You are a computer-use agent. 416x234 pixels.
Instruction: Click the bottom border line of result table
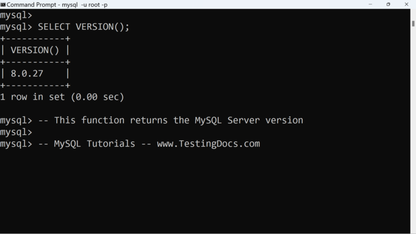tap(35, 86)
